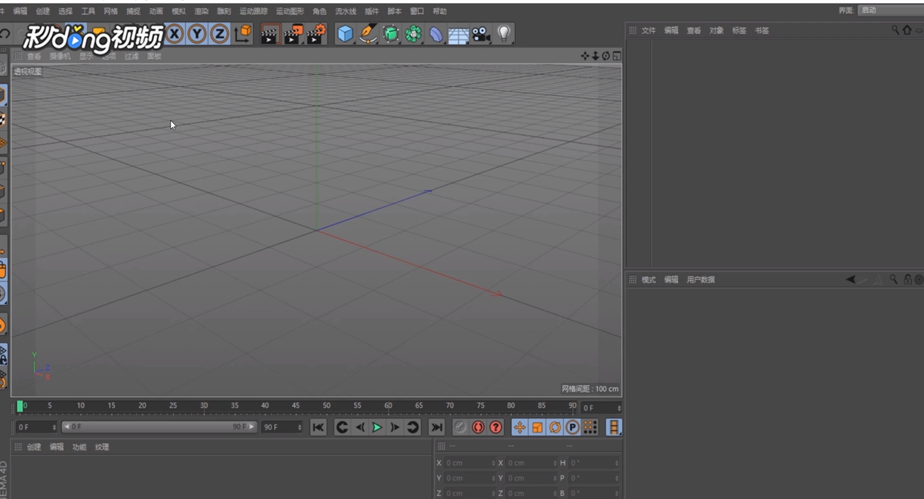Click the record active objects button
Image resolution: width=924 pixels, height=499 pixels.
[460, 427]
